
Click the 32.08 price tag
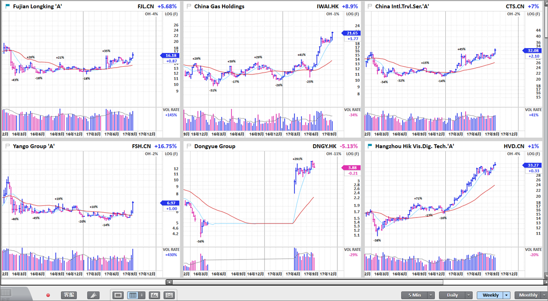coord(532,50)
